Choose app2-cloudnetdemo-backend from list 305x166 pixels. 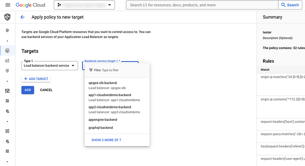click(117, 109)
